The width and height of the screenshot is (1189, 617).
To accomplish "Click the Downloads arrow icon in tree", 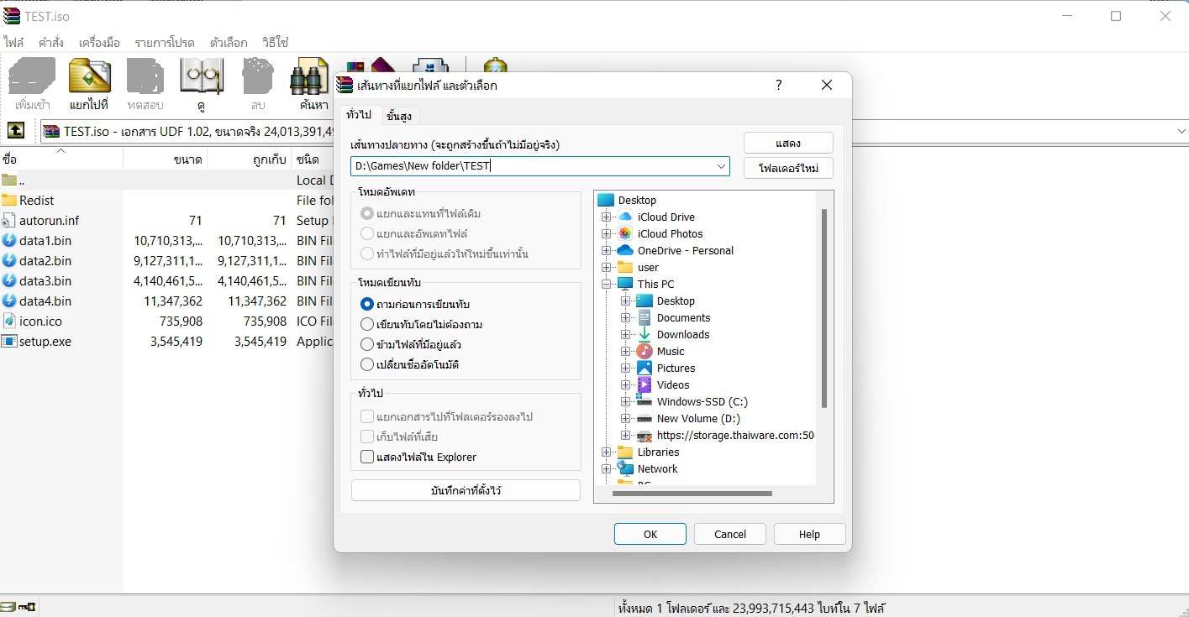I will coord(644,334).
